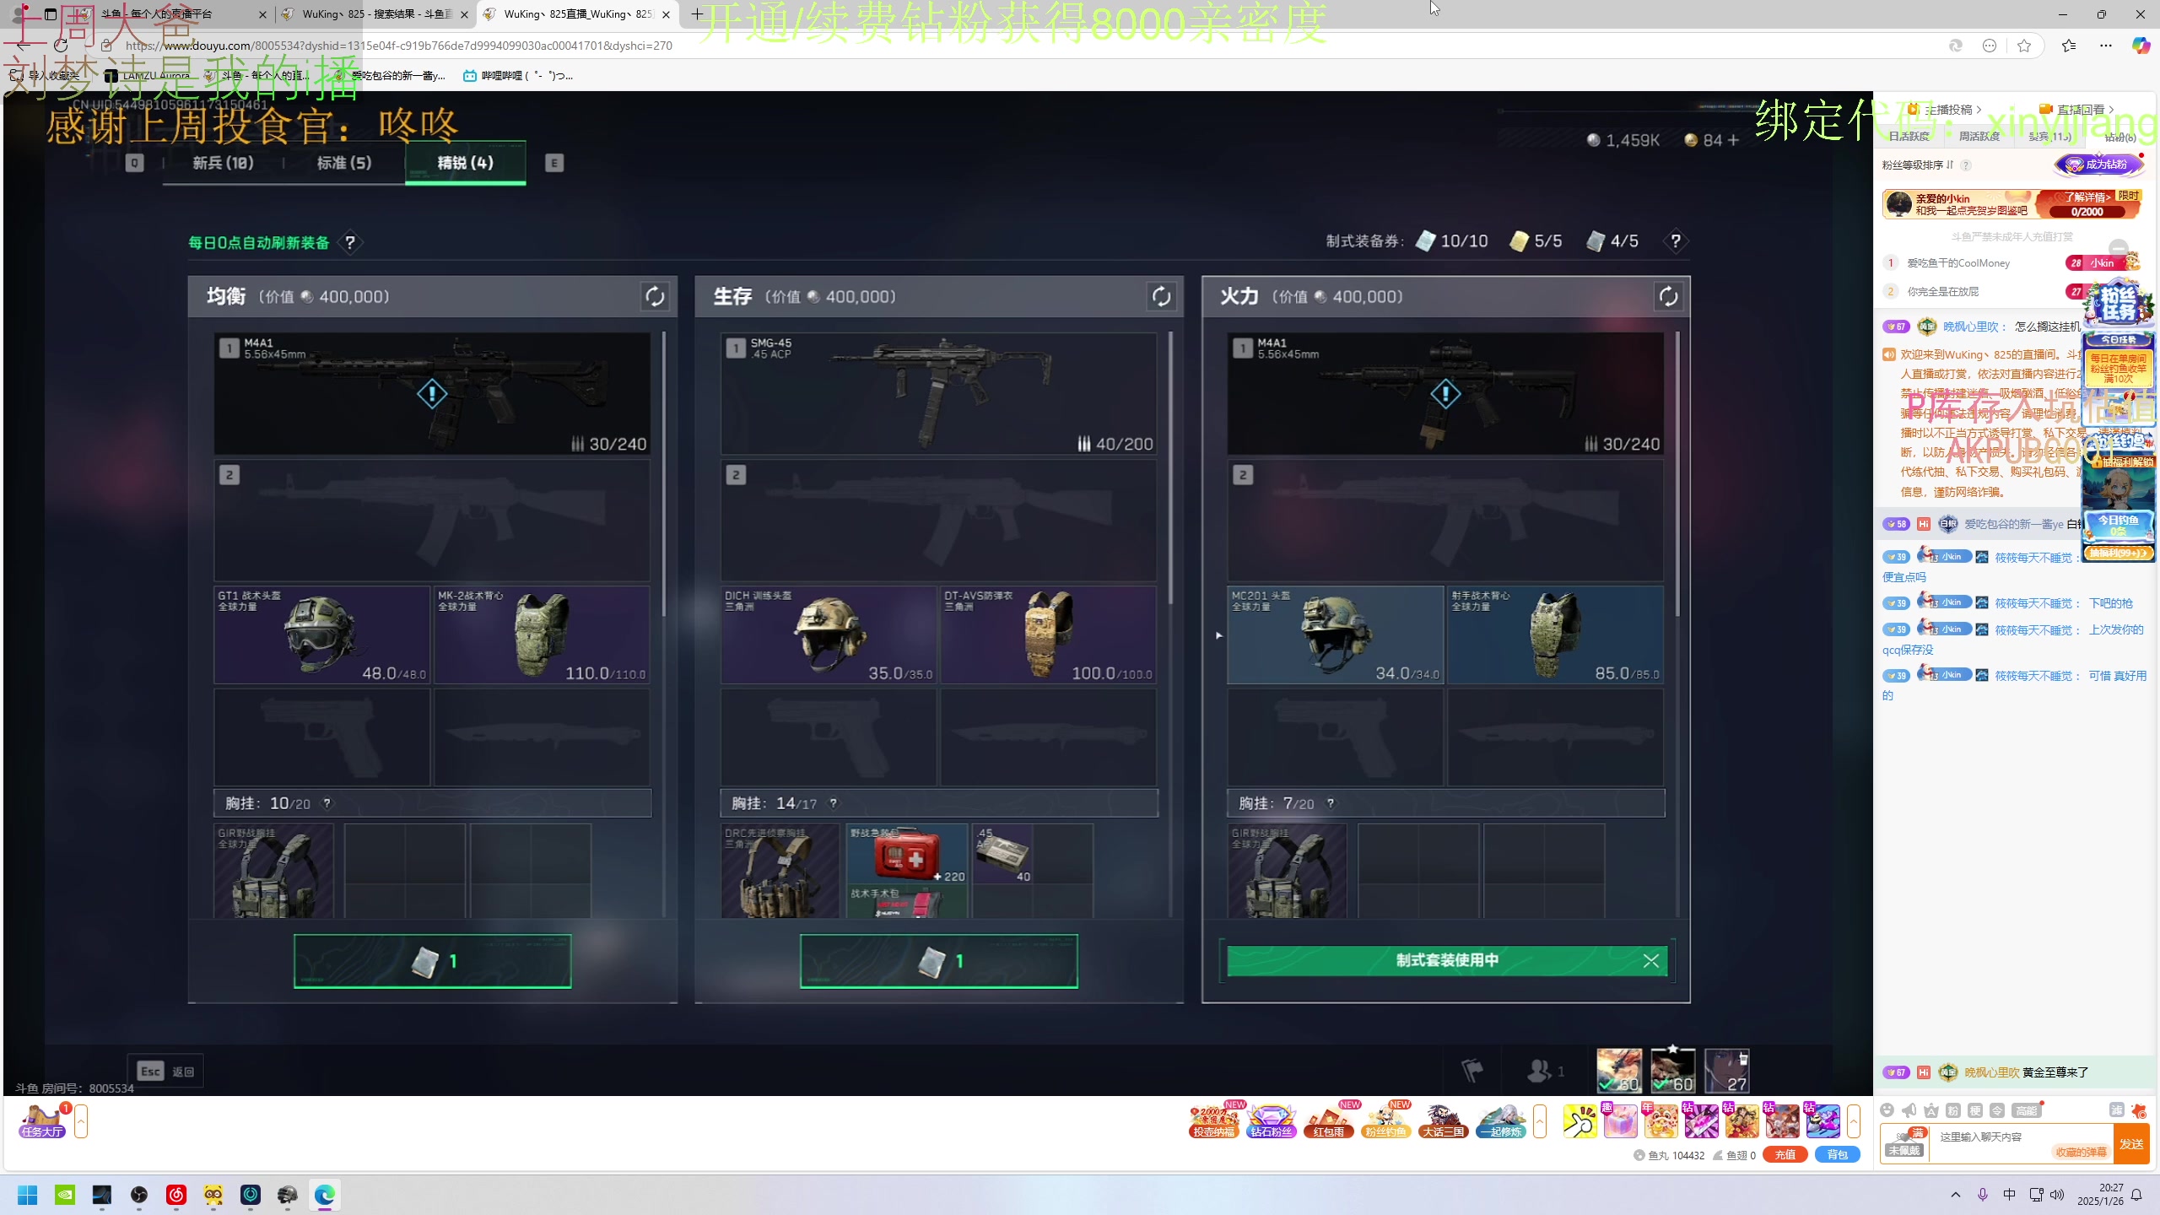Open the Windows Start menu
Screen dimensions: 2160x1215
tap(28, 1195)
